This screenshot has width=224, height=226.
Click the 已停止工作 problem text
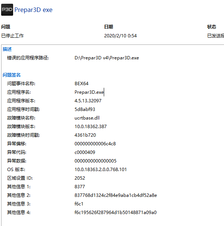pos(12,36)
